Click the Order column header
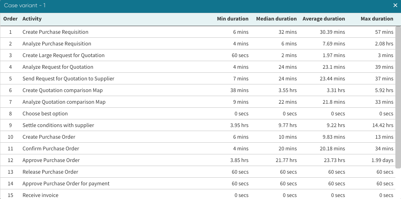This screenshot has height=199, width=401. 10,19
